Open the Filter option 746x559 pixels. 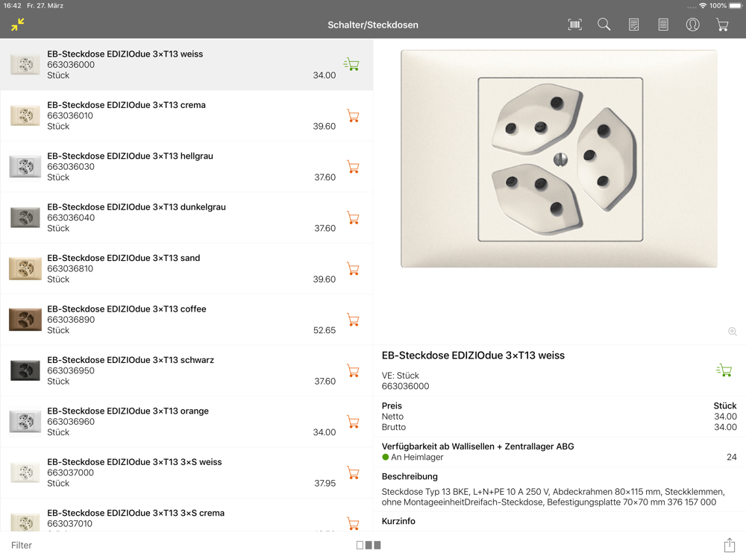[x=22, y=546]
